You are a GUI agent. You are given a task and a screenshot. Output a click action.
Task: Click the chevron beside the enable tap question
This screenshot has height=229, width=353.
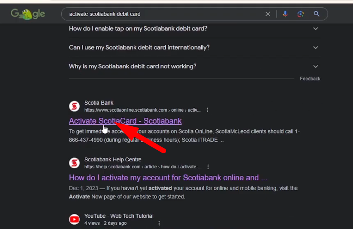(x=316, y=29)
